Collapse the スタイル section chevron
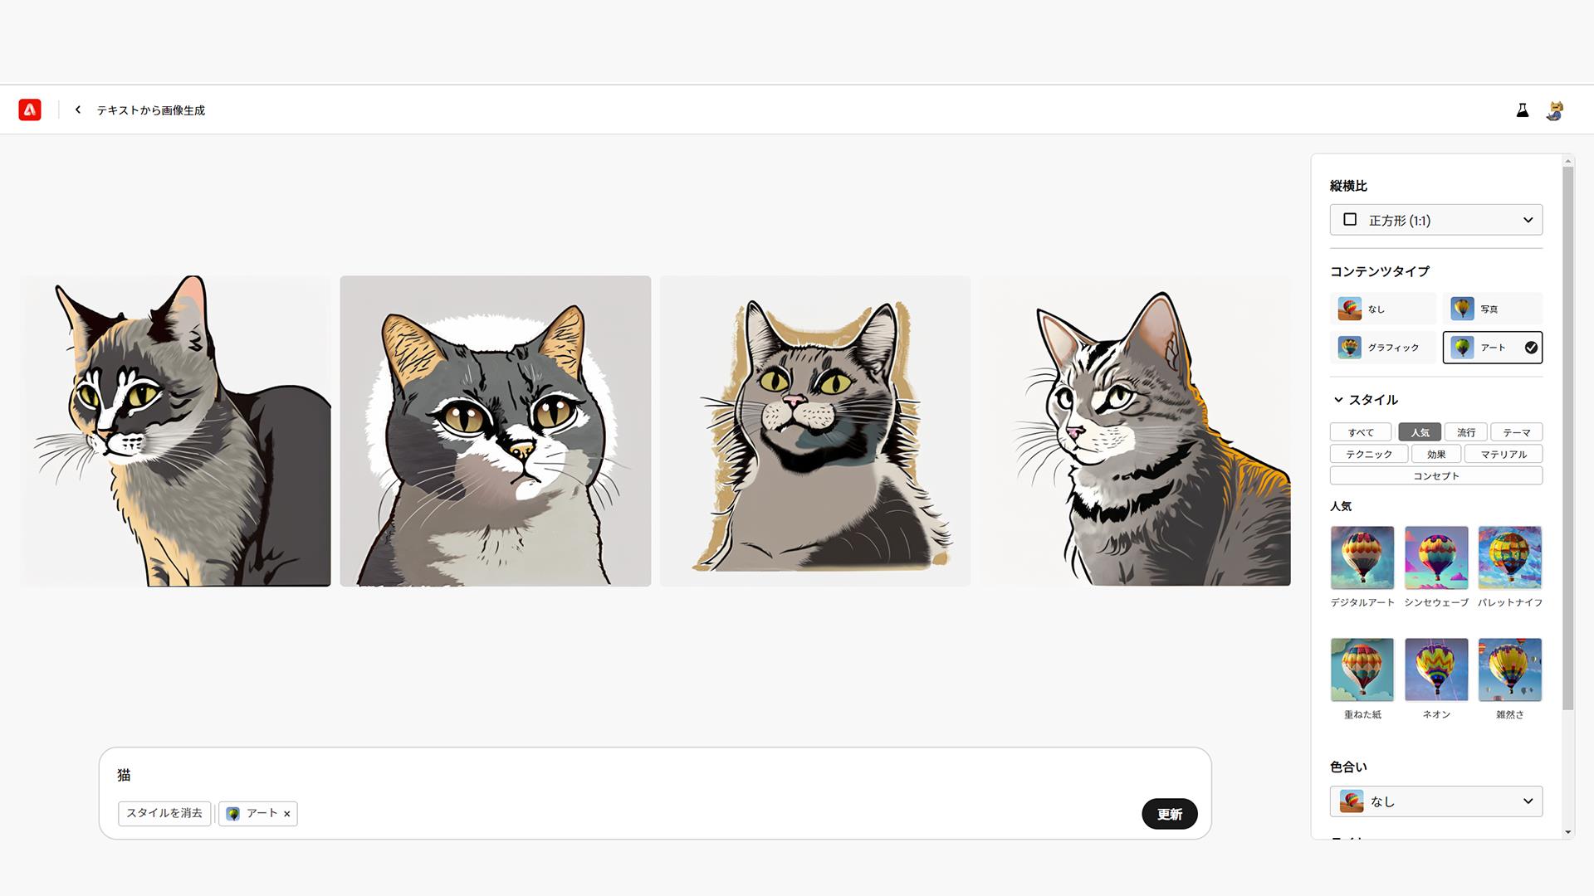Image resolution: width=1594 pixels, height=896 pixels. (x=1338, y=400)
